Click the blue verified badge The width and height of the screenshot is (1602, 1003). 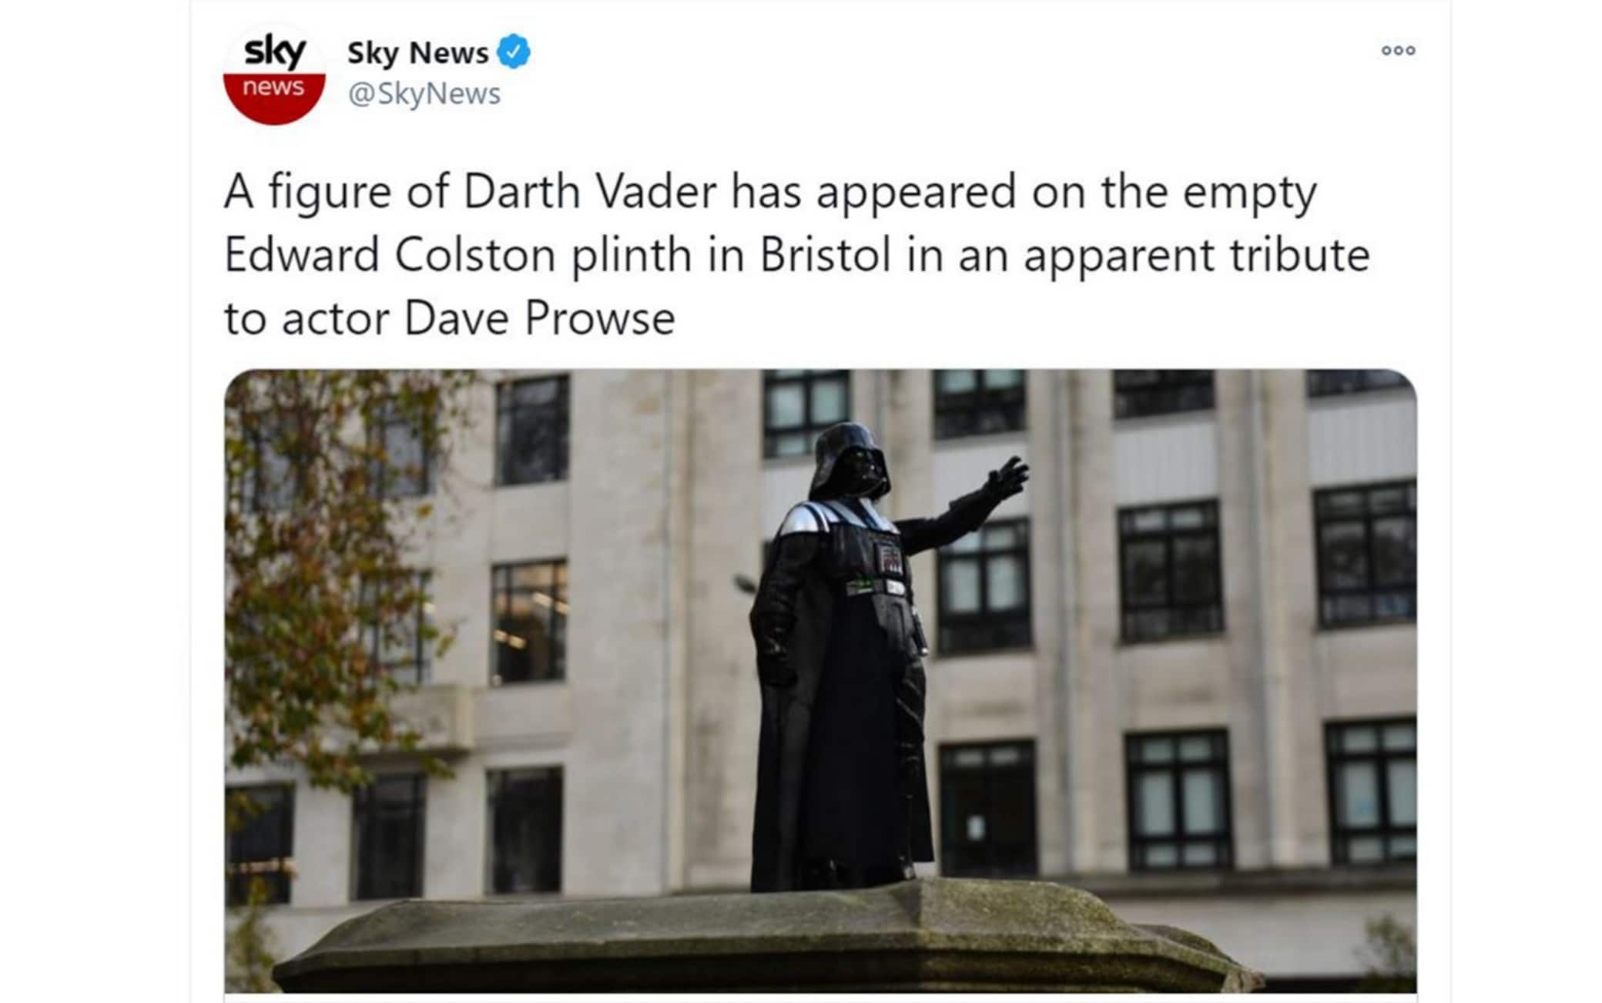pyautogui.click(x=514, y=52)
